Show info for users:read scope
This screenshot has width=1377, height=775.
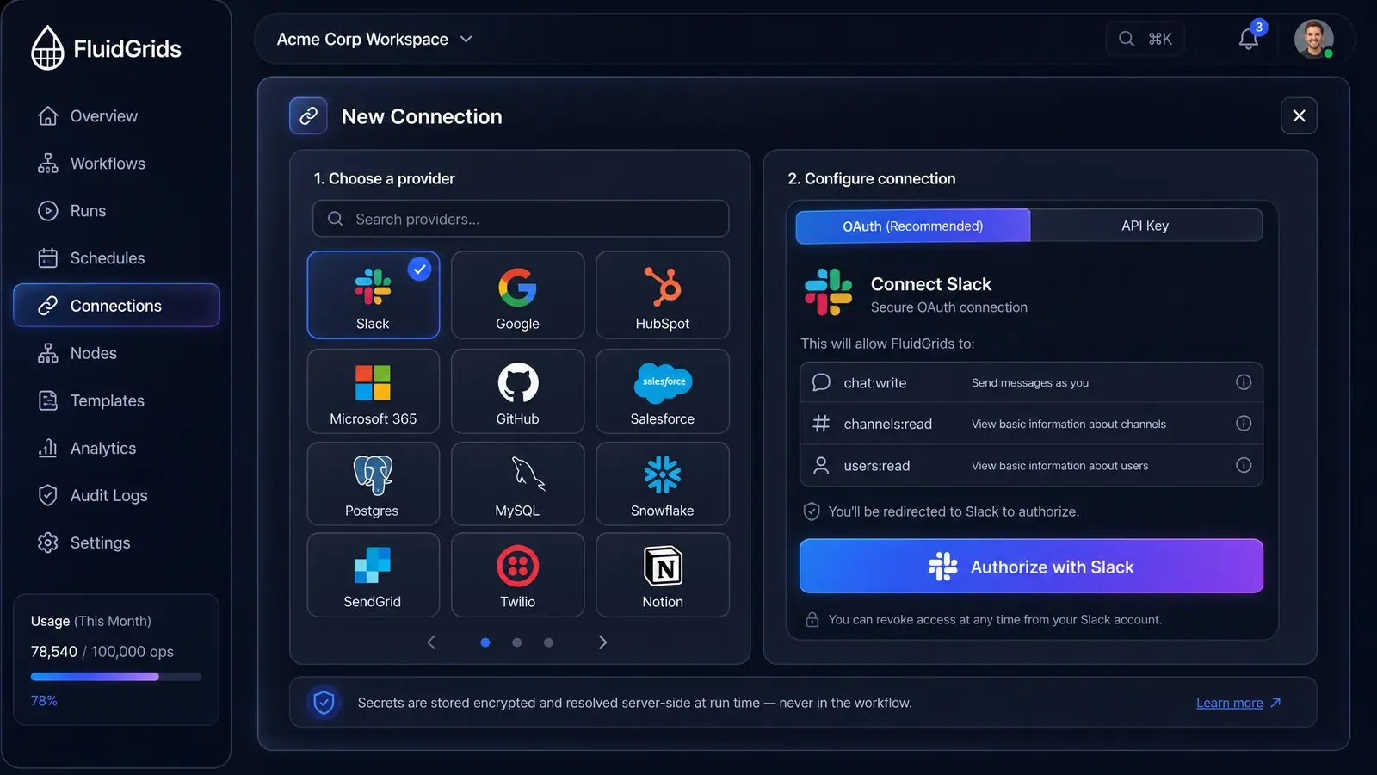(1244, 465)
